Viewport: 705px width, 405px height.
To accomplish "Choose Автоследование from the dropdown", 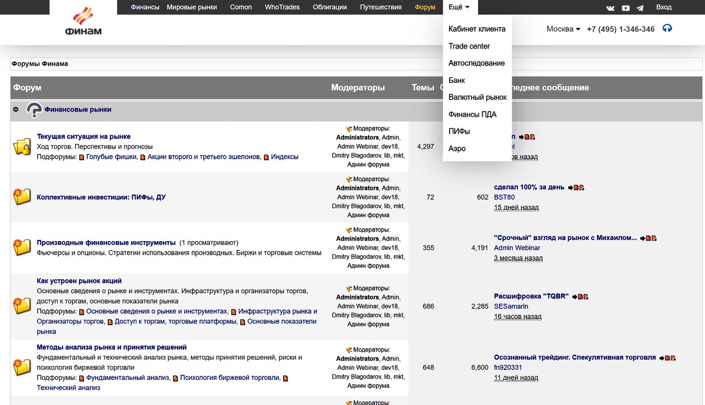I will tap(476, 63).
